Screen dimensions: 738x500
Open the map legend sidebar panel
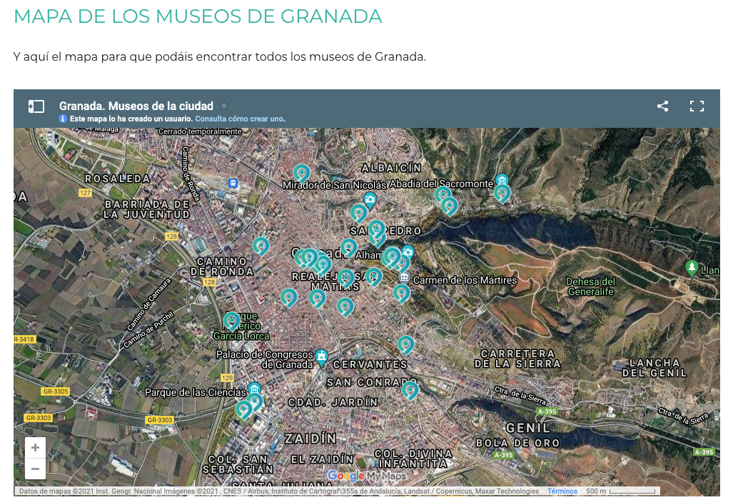36,106
